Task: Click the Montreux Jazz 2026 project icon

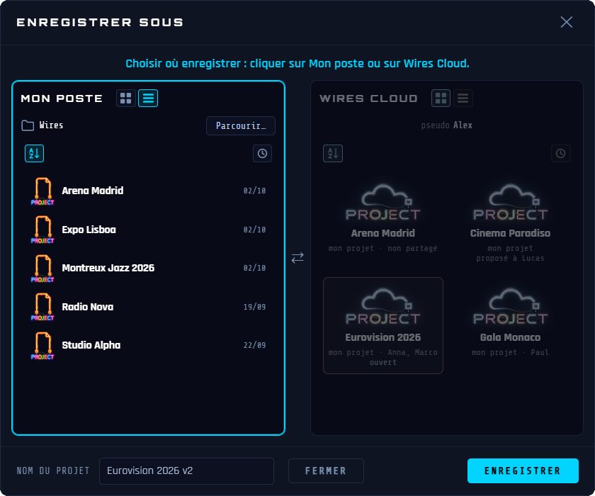Action: [42, 269]
